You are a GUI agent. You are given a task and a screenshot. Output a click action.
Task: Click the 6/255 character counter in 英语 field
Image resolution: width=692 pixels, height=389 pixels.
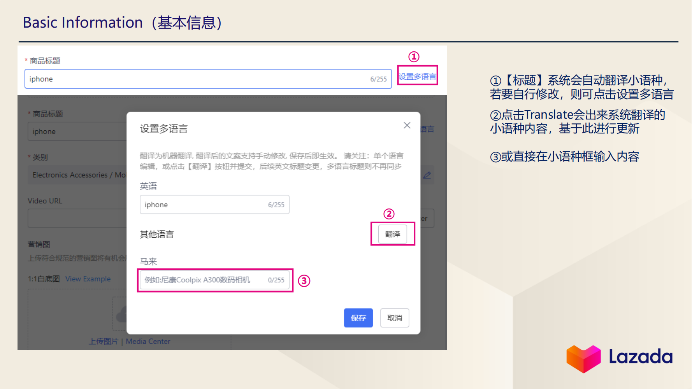(276, 205)
